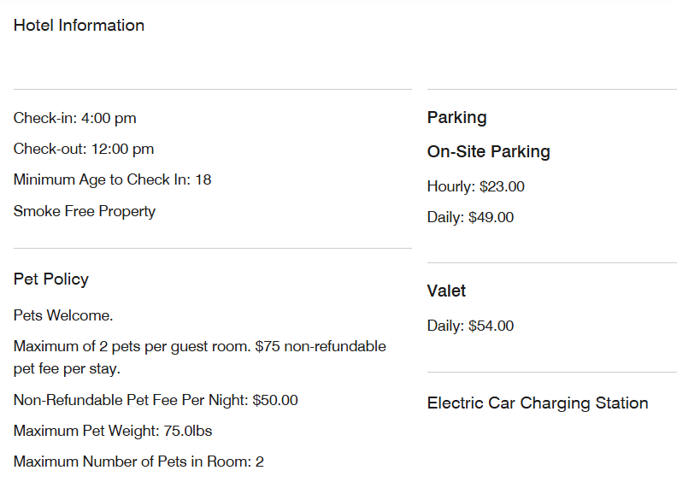Click the Hotel Information heading

79,26
